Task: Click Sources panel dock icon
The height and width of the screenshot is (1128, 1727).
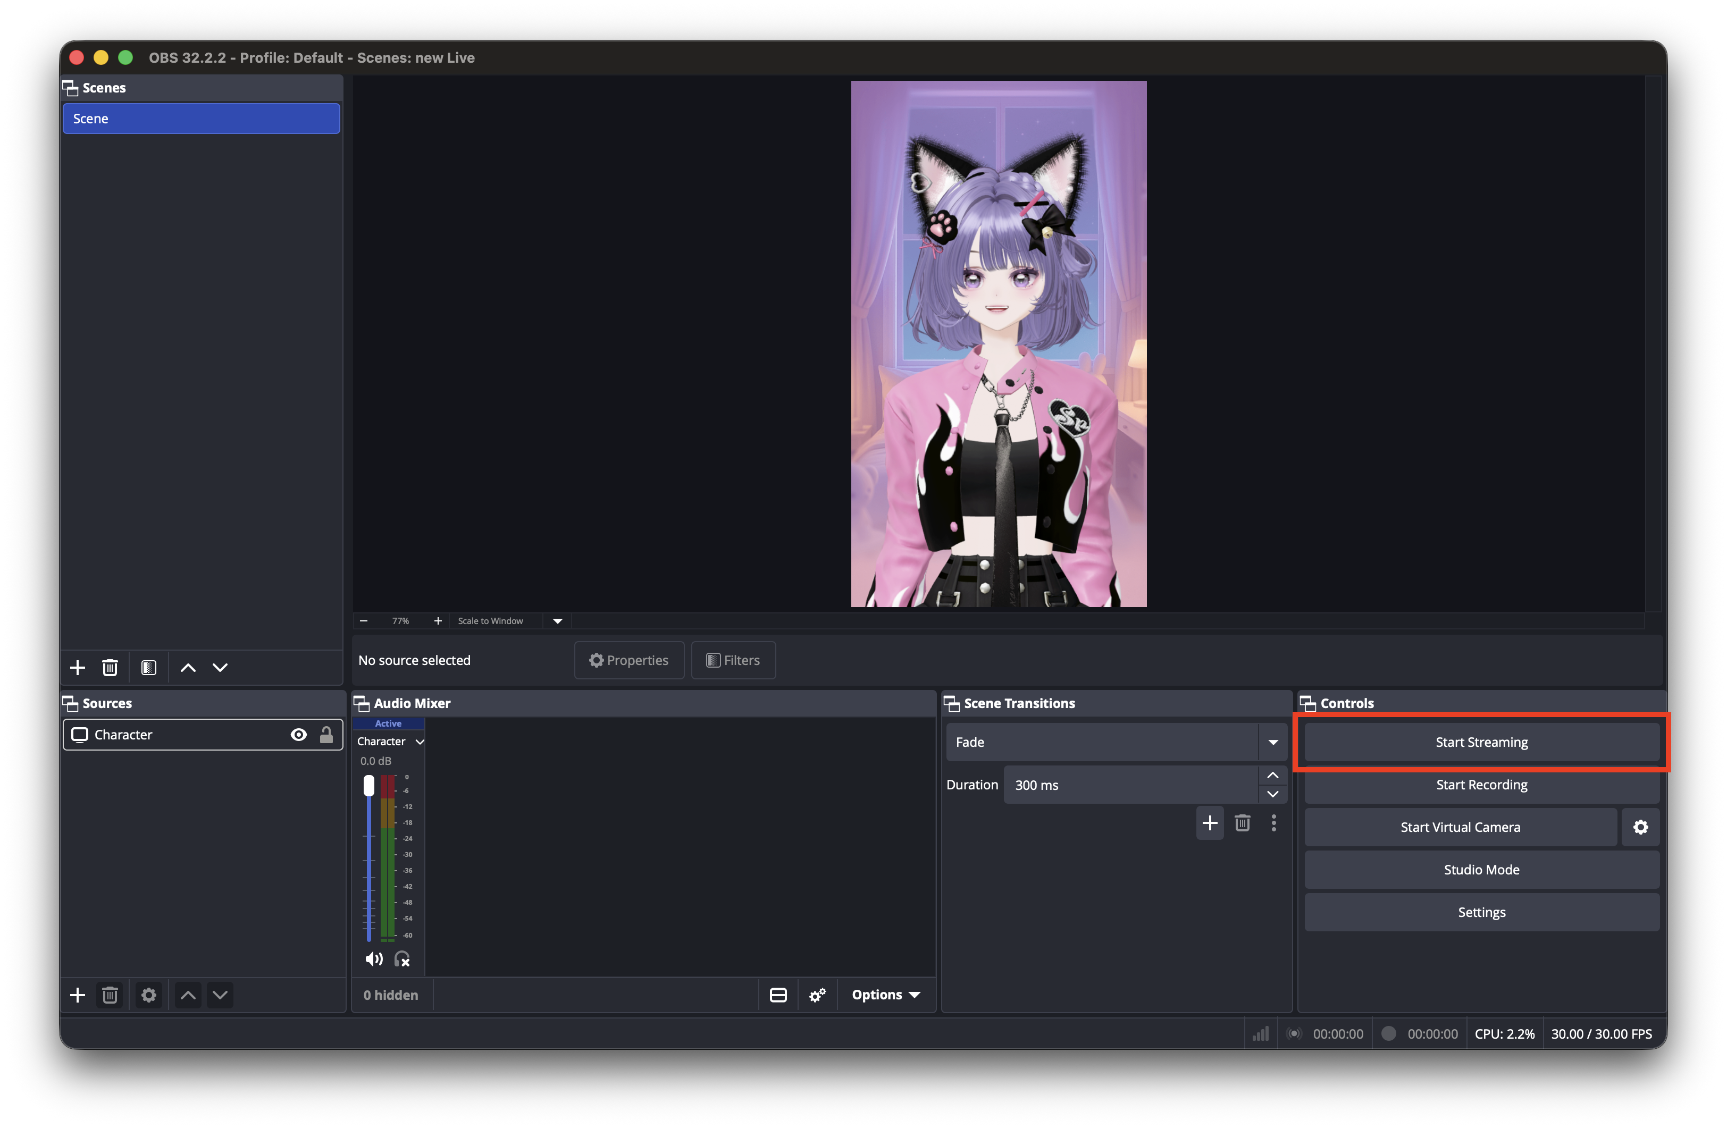Action: point(70,703)
